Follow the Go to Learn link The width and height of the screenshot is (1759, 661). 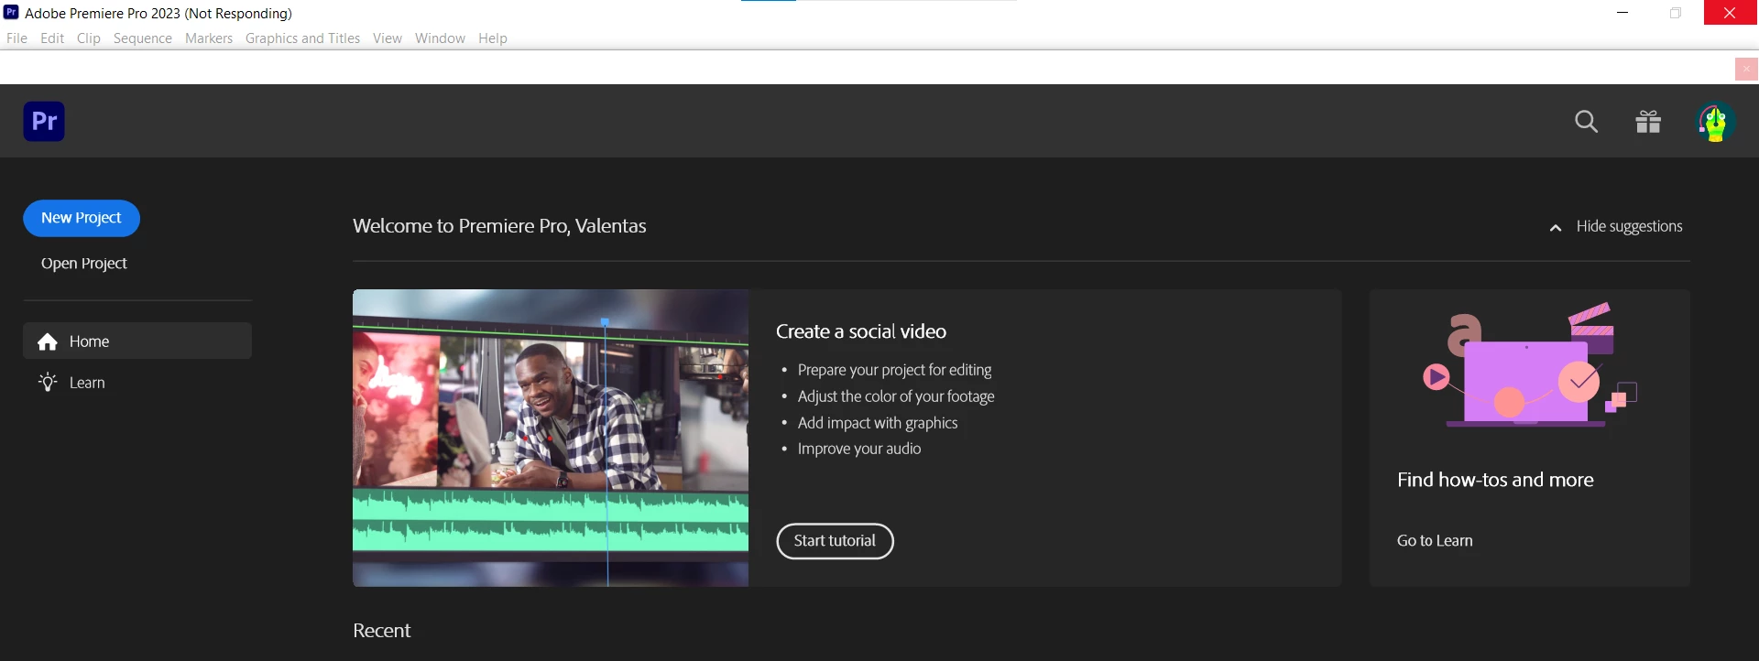click(x=1435, y=541)
